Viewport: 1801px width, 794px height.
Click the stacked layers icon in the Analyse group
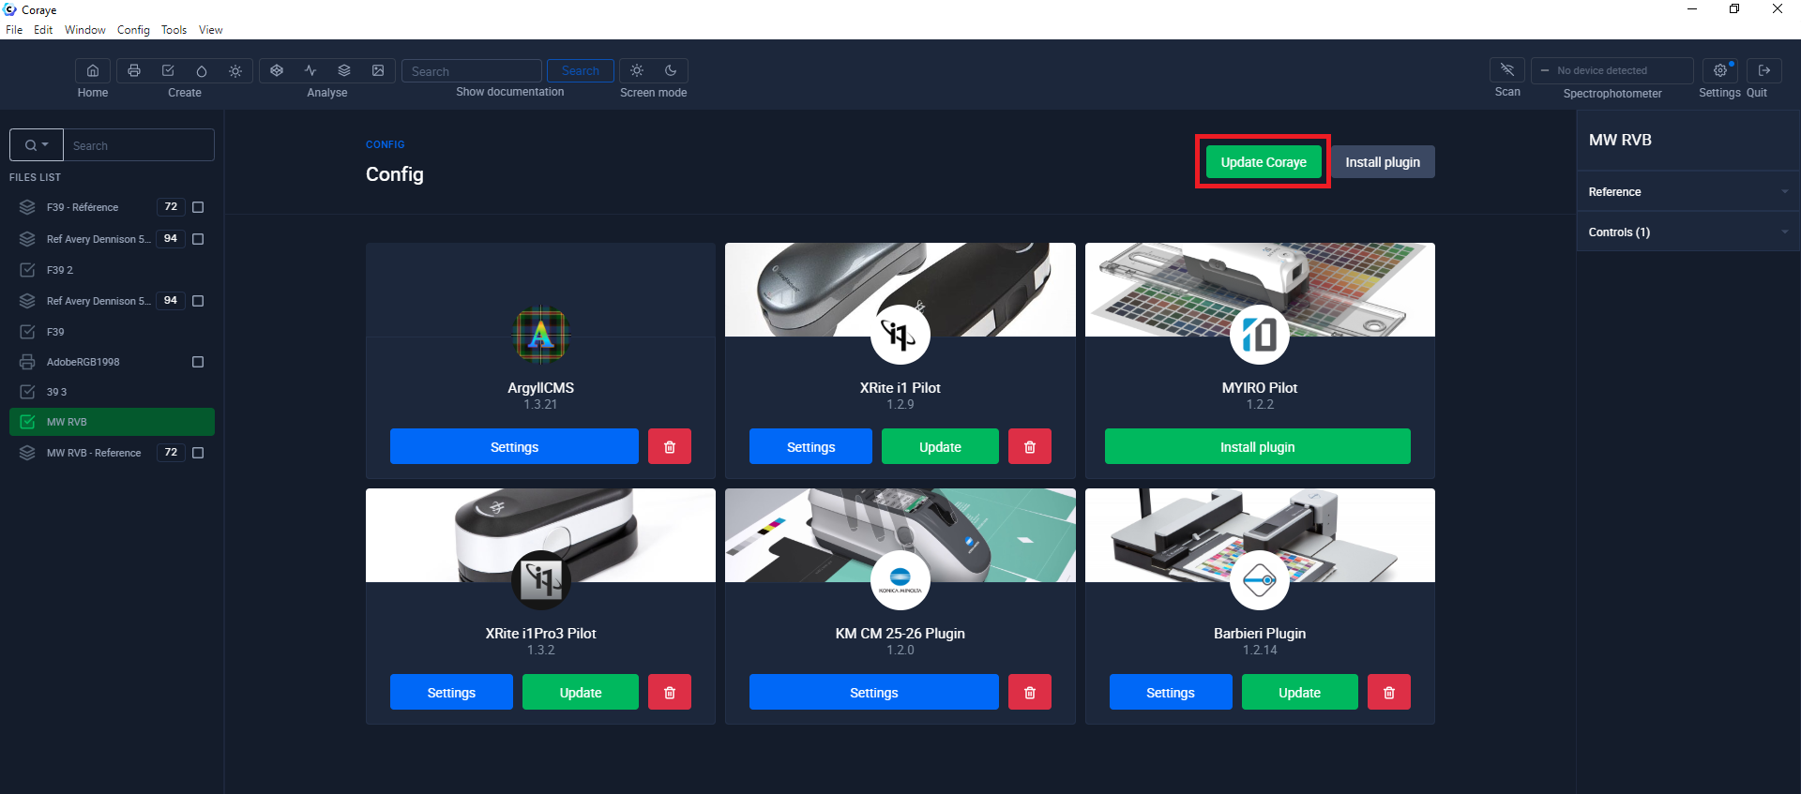tap(344, 71)
